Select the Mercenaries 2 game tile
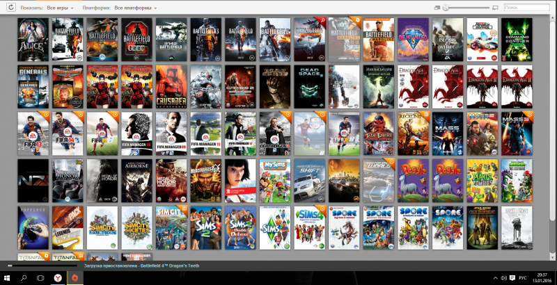Image resolution: width=557 pixels, height=285 pixels. pyautogui.click(x=205, y=181)
